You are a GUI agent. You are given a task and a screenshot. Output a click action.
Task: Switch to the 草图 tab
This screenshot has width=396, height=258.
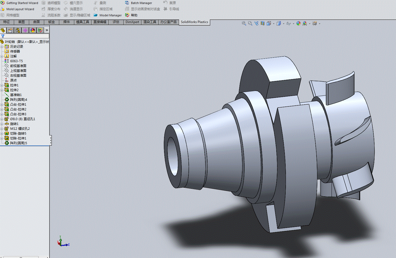coord(21,22)
